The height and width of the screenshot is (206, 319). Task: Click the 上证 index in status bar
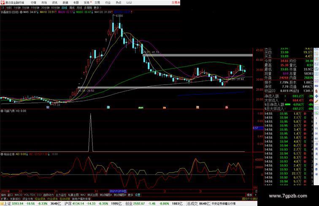point(7,203)
